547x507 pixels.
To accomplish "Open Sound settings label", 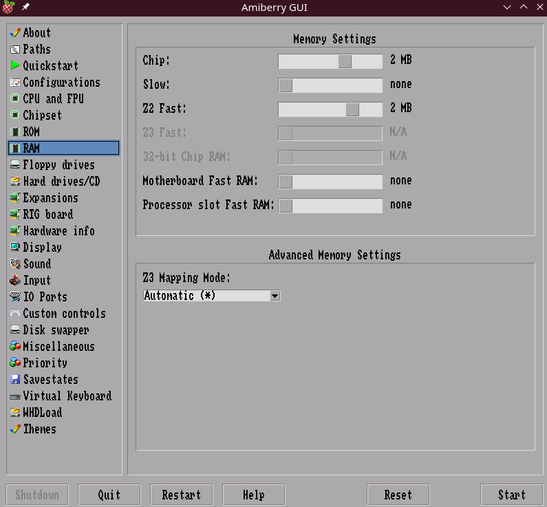I will tap(37, 264).
